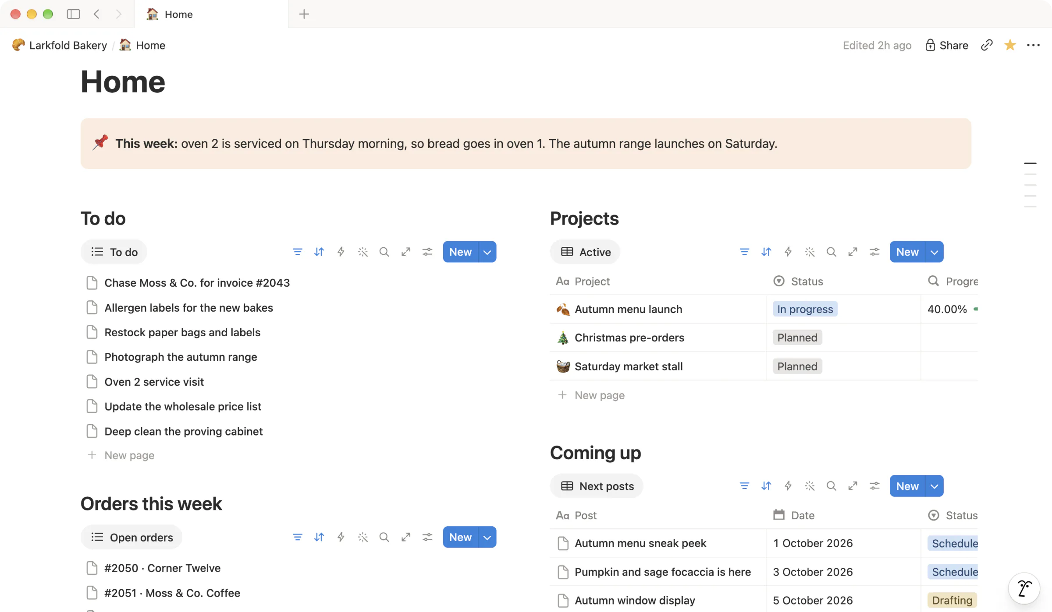1052x612 pixels.
Task: Open view settings sliders icon for Projects
Action: click(x=874, y=252)
